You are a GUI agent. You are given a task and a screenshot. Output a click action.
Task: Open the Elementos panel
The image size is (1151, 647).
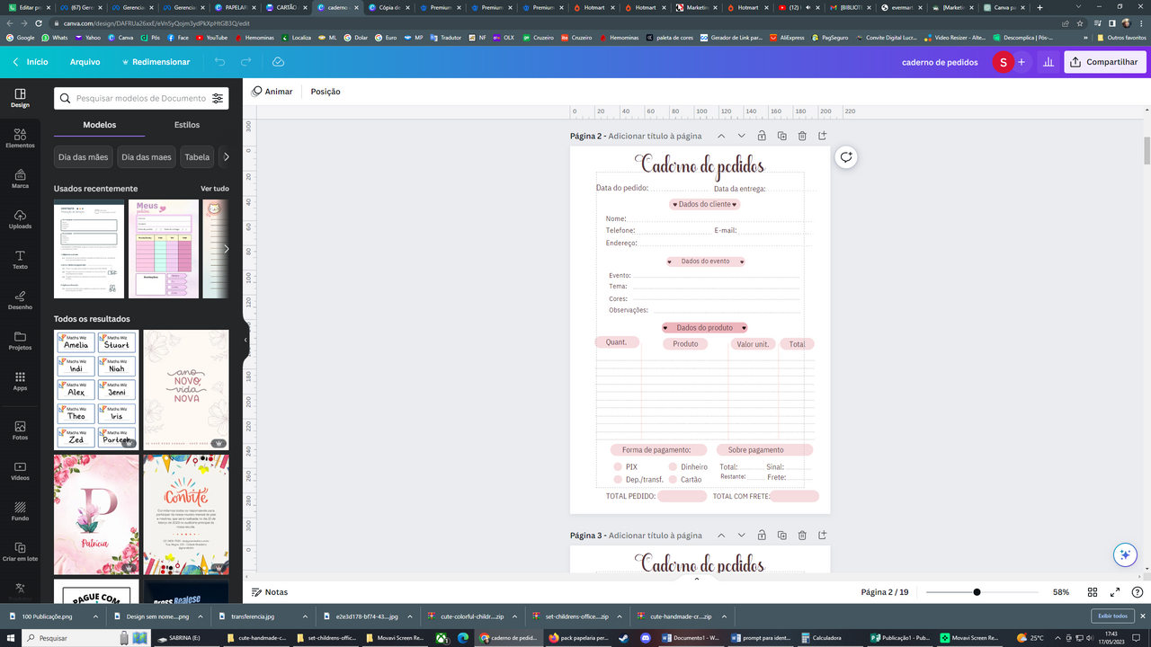[20, 138]
